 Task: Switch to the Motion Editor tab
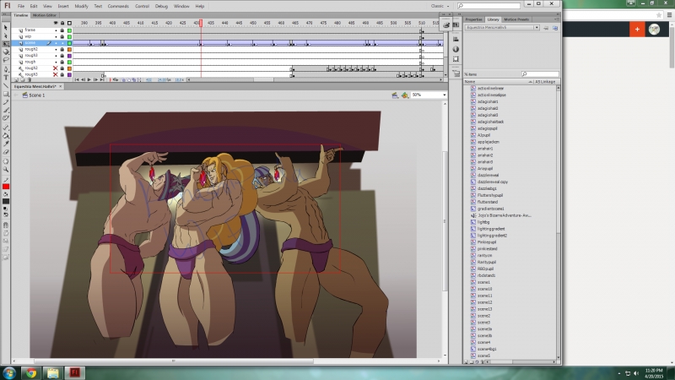click(45, 15)
